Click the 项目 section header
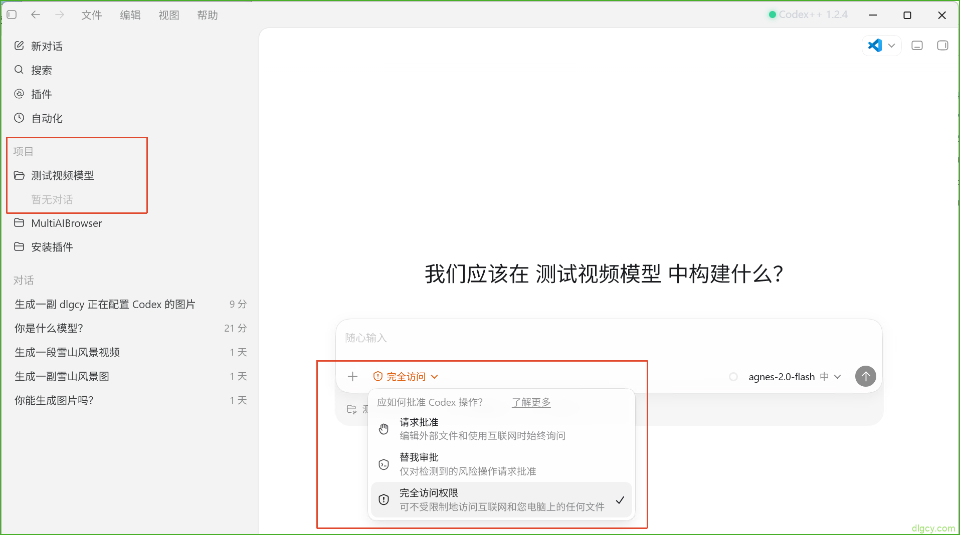 (24, 151)
